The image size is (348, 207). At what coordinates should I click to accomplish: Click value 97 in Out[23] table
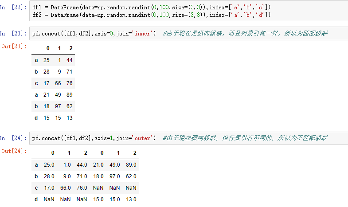[58, 106]
